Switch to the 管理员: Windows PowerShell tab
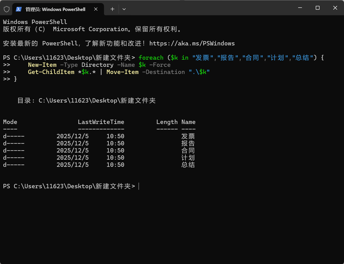Image resolution: width=344 pixels, height=264 pixels. pos(56,9)
